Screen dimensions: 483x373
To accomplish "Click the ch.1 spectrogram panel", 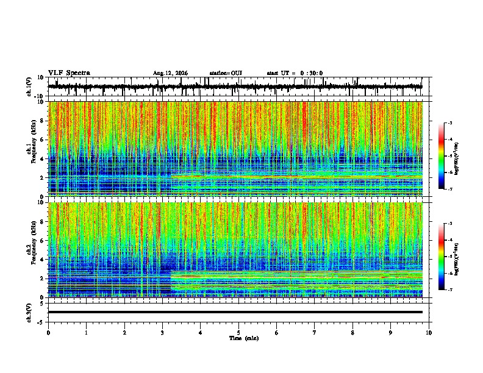I will tap(235, 149).
